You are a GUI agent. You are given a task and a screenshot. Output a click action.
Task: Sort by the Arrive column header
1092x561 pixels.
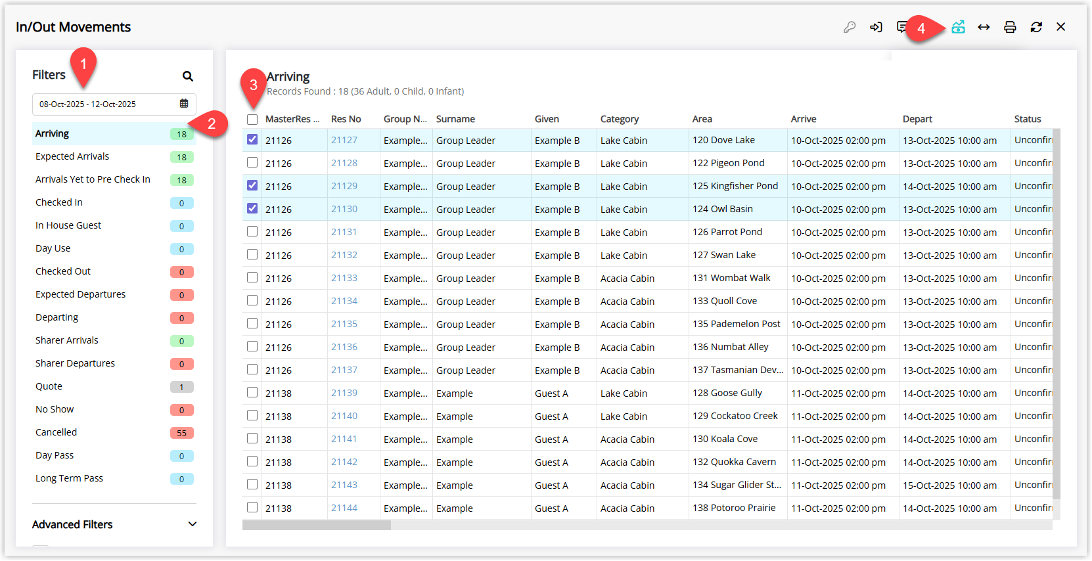point(804,119)
